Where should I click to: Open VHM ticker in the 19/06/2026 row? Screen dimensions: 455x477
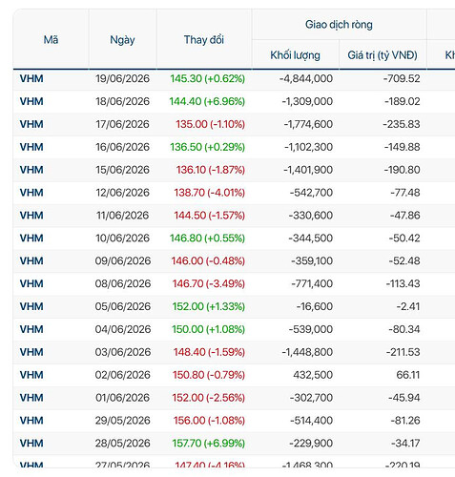(x=31, y=78)
